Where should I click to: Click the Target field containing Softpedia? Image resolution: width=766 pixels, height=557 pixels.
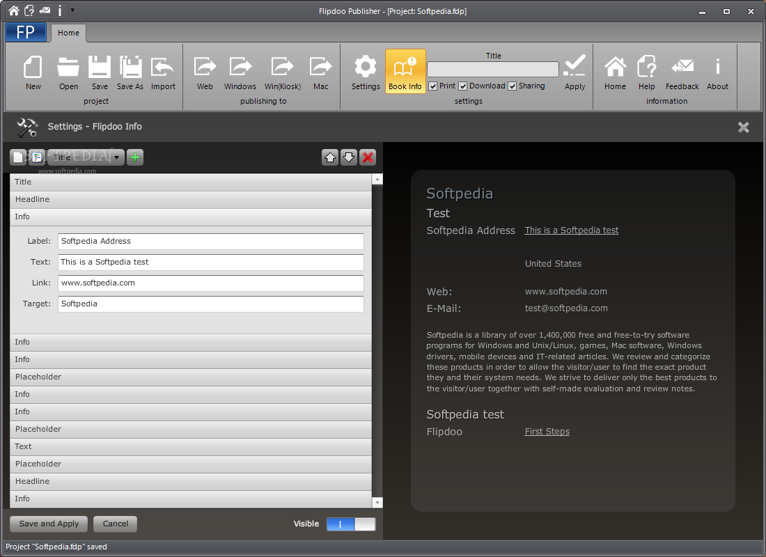click(211, 304)
